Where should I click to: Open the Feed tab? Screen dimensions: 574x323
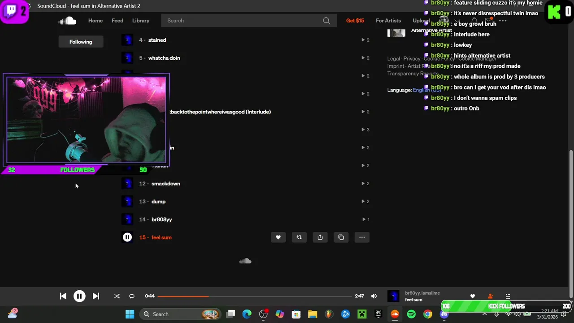tap(117, 21)
